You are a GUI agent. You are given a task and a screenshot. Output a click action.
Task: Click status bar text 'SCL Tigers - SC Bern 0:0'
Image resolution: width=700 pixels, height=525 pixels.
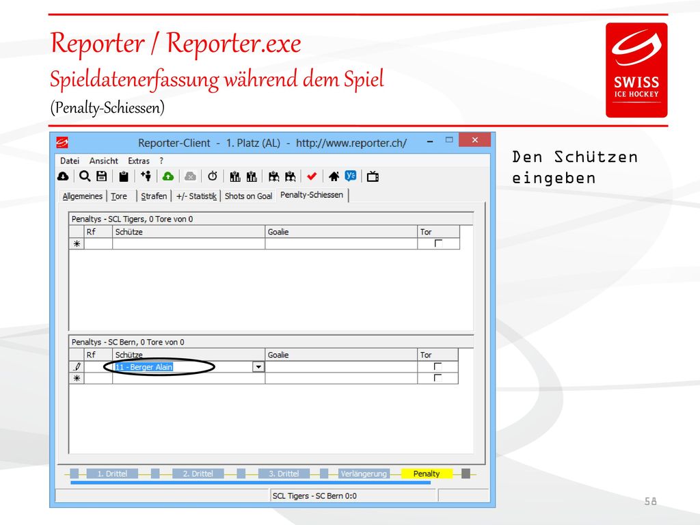(314, 496)
